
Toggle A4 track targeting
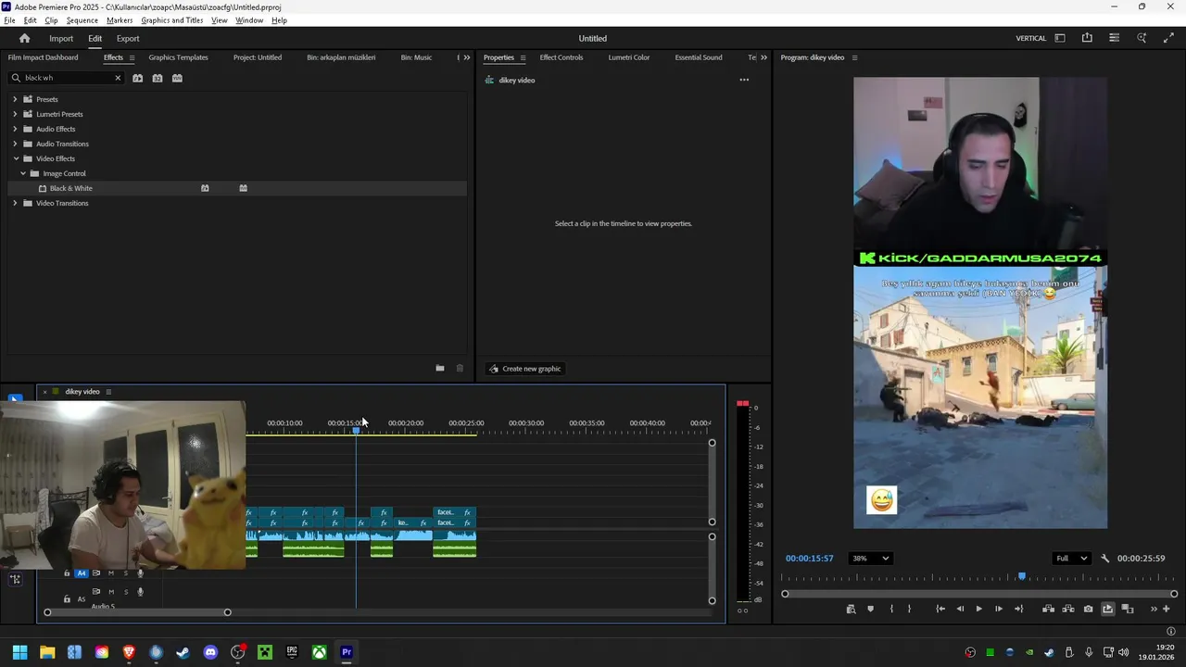pyautogui.click(x=82, y=573)
